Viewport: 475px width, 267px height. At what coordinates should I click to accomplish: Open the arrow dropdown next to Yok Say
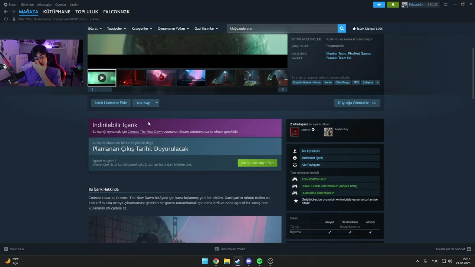[157, 103]
